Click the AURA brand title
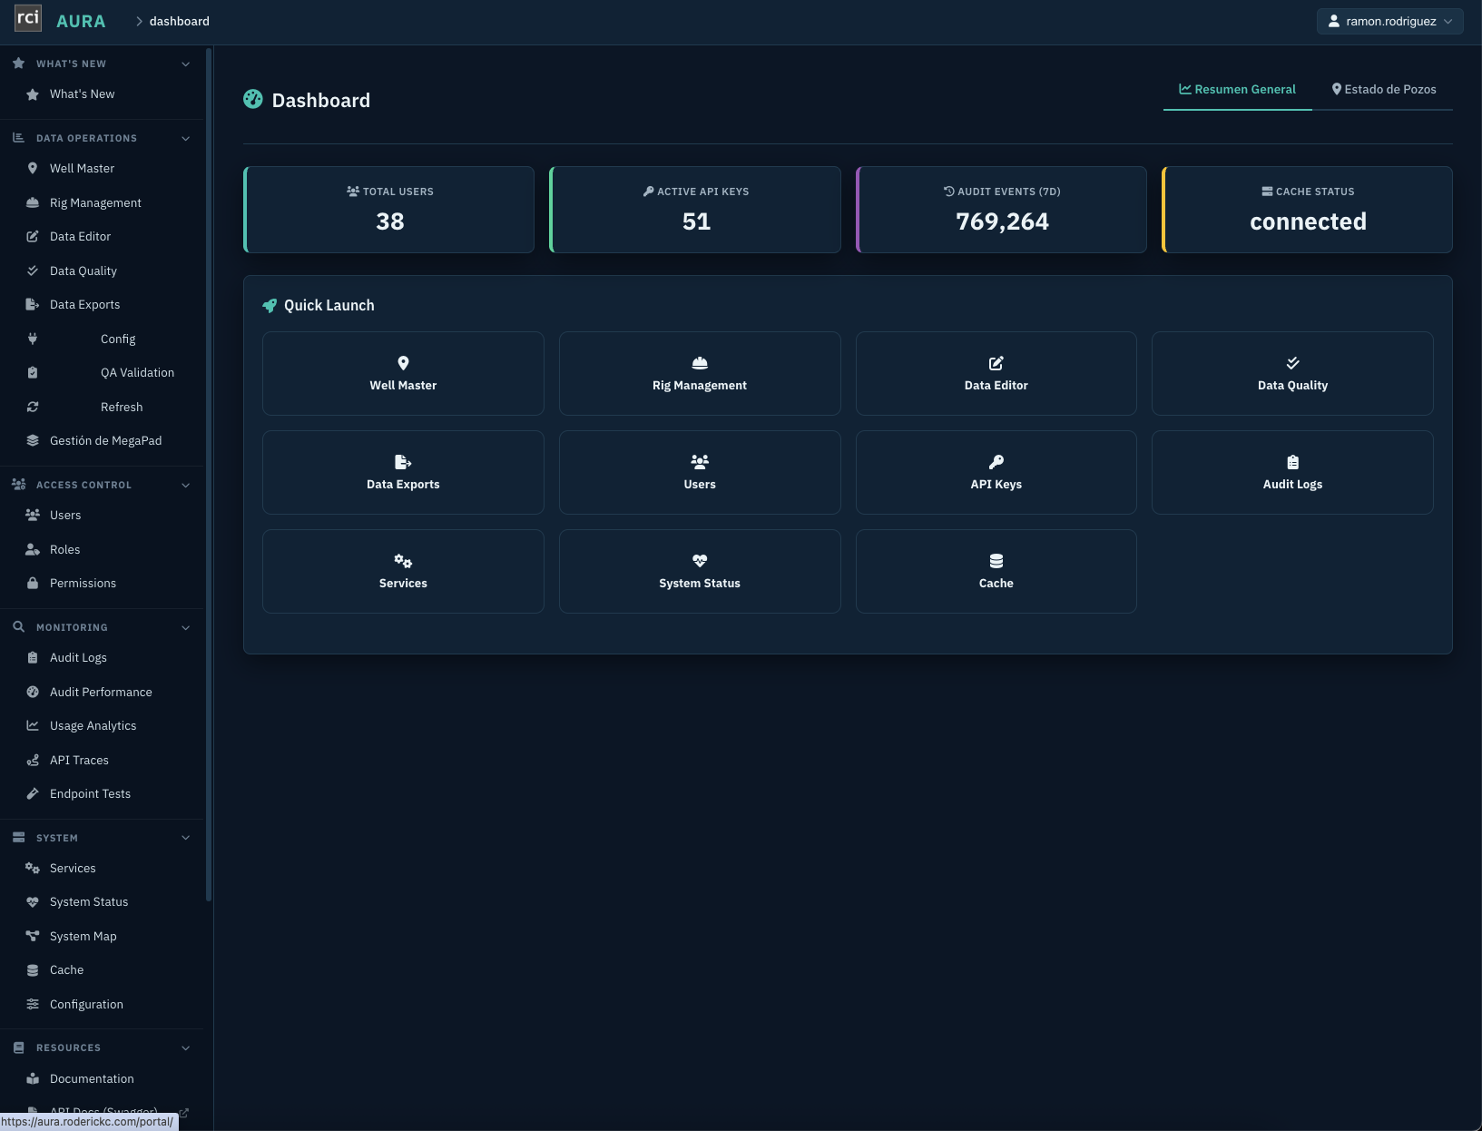The width and height of the screenshot is (1482, 1131). pyautogui.click(x=81, y=21)
